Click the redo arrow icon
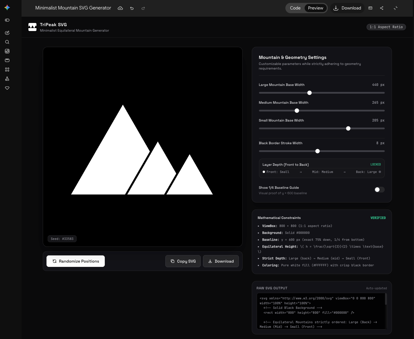This screenshot has height=339, width=414. (143, 8)
